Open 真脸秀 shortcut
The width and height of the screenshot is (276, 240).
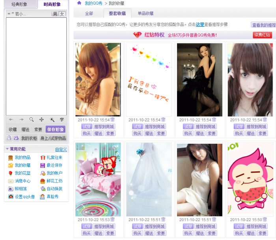(49, 197)
